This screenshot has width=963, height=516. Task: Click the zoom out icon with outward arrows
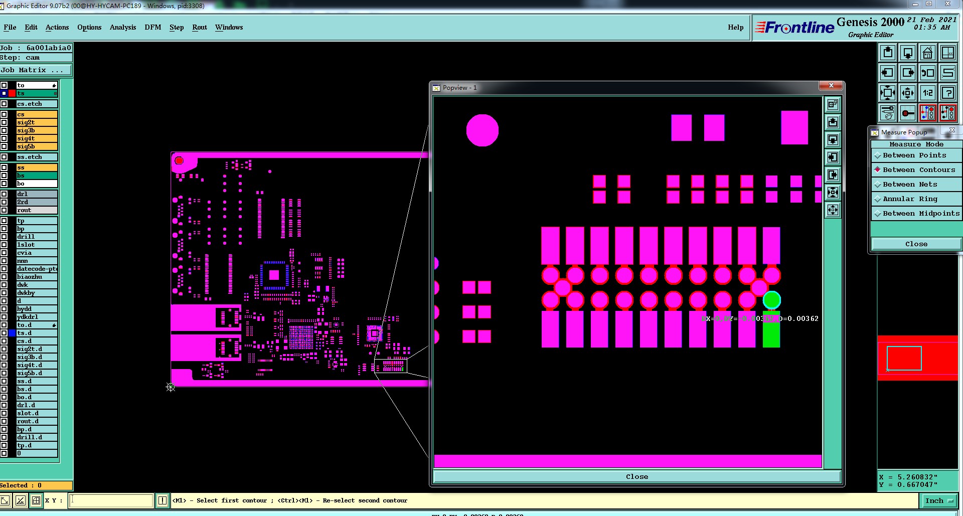(x=908, y=93)
